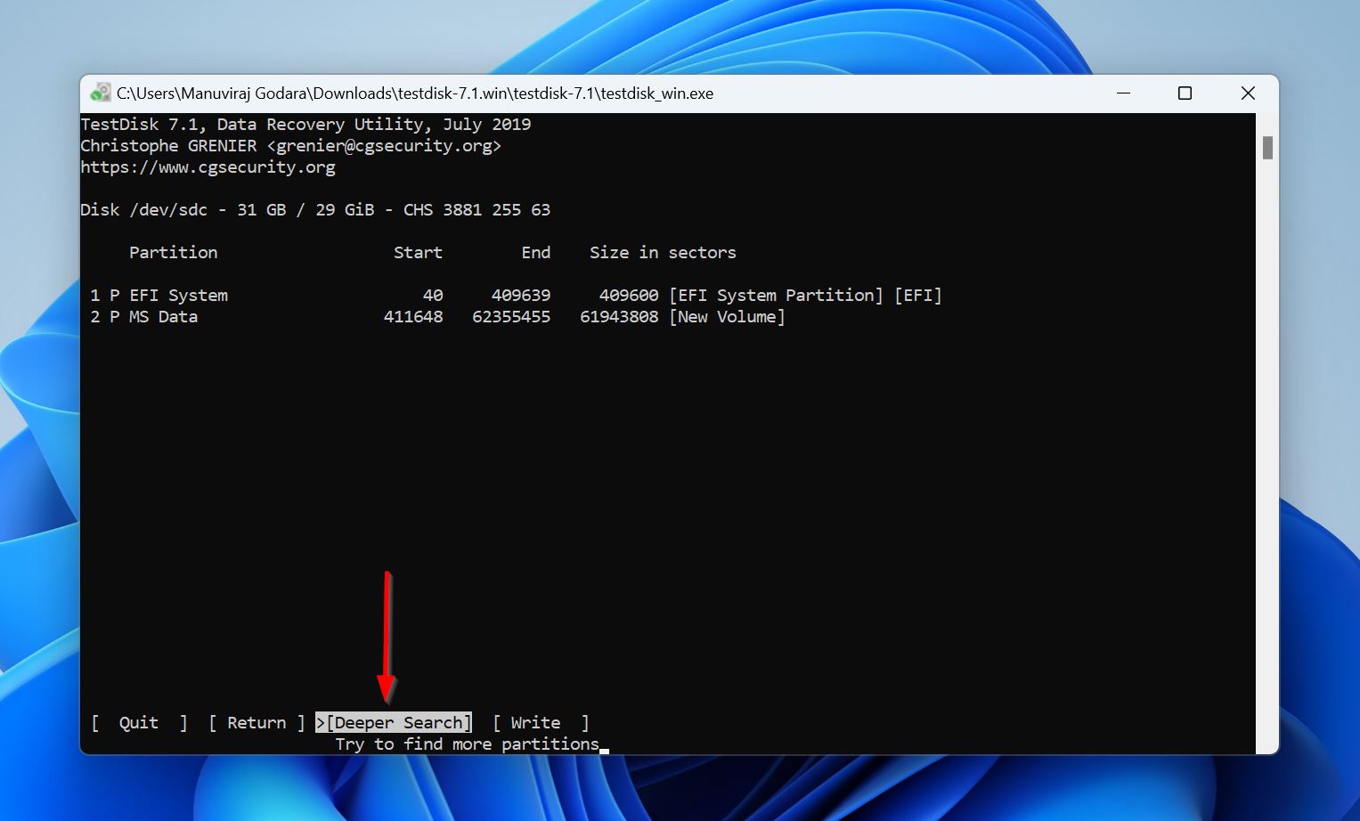Click the Partition column header
1360x821 pixels.
pos(173,253)
